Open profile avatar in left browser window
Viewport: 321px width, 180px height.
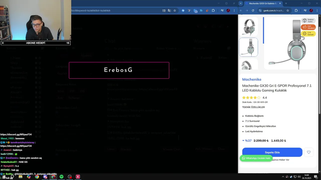(x=228, y=10)
